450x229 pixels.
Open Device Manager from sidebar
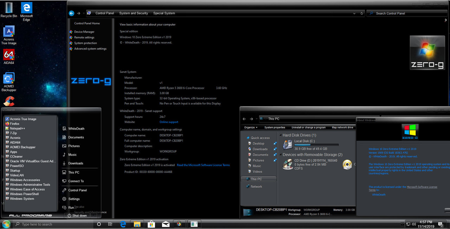(x=84, y=32)
